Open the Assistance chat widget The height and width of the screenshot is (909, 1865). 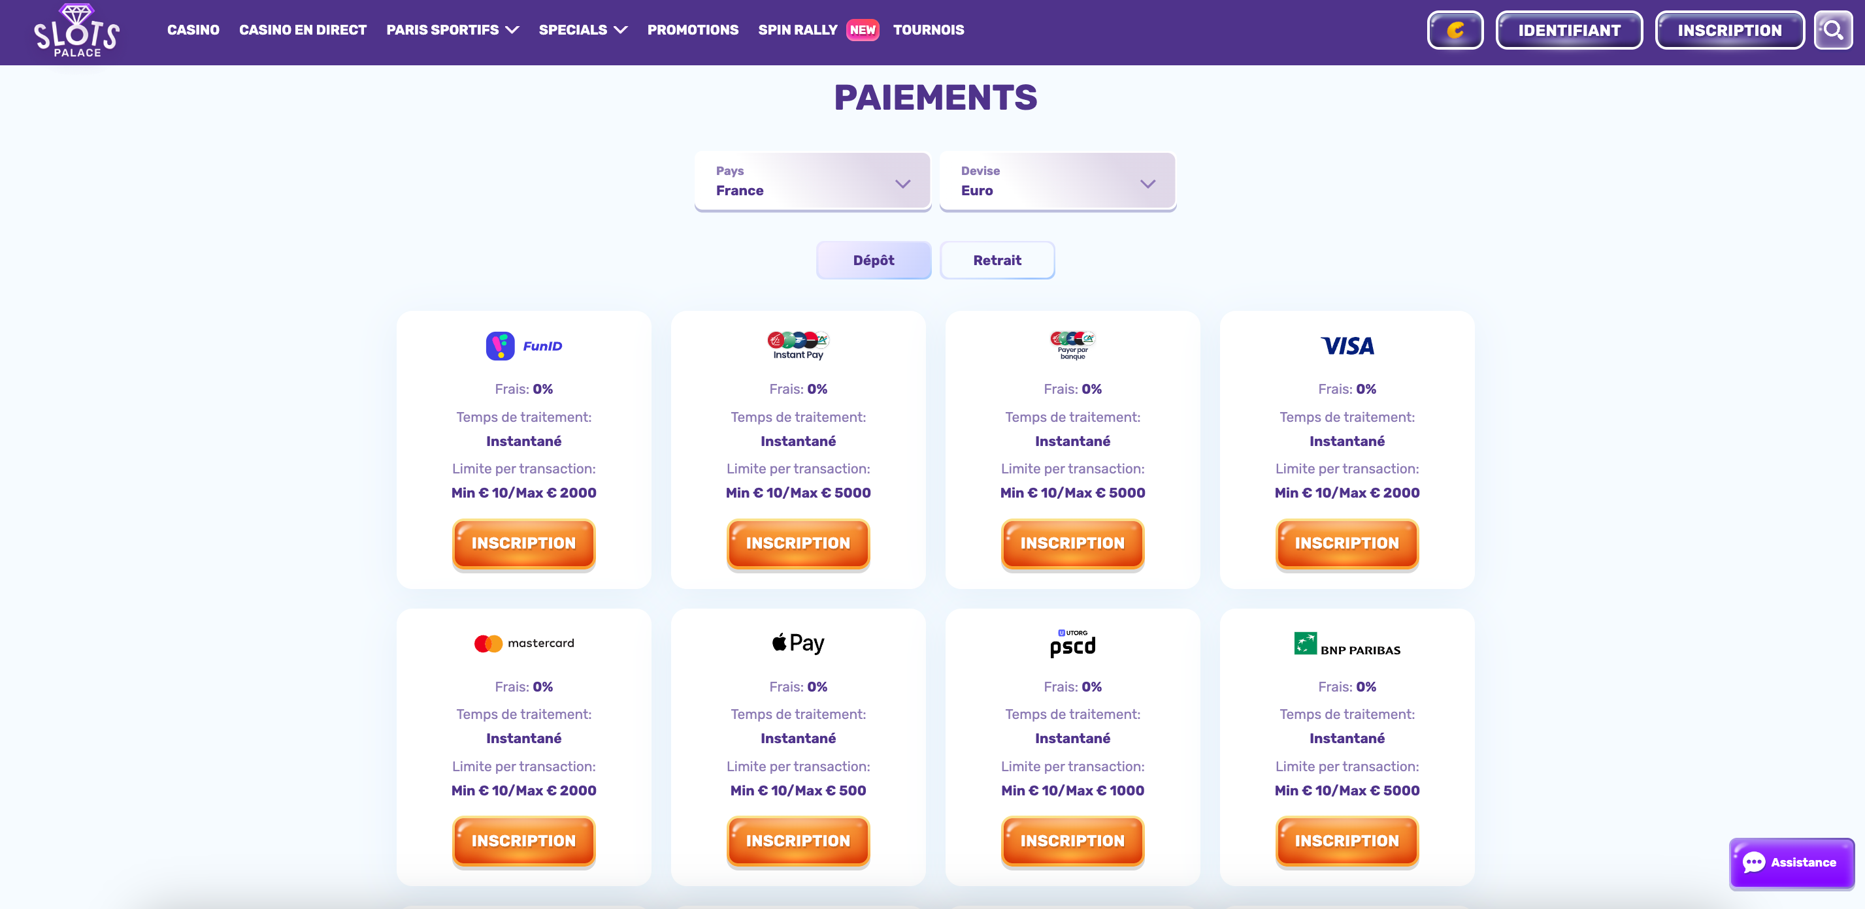pos(1791,862)
